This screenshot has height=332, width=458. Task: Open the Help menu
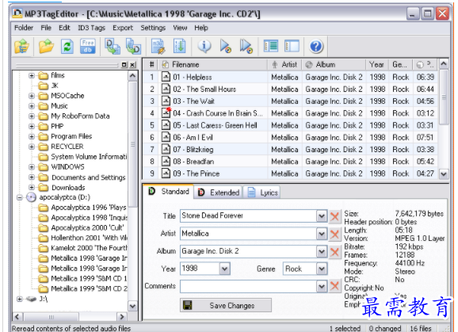tap(201, 28)
